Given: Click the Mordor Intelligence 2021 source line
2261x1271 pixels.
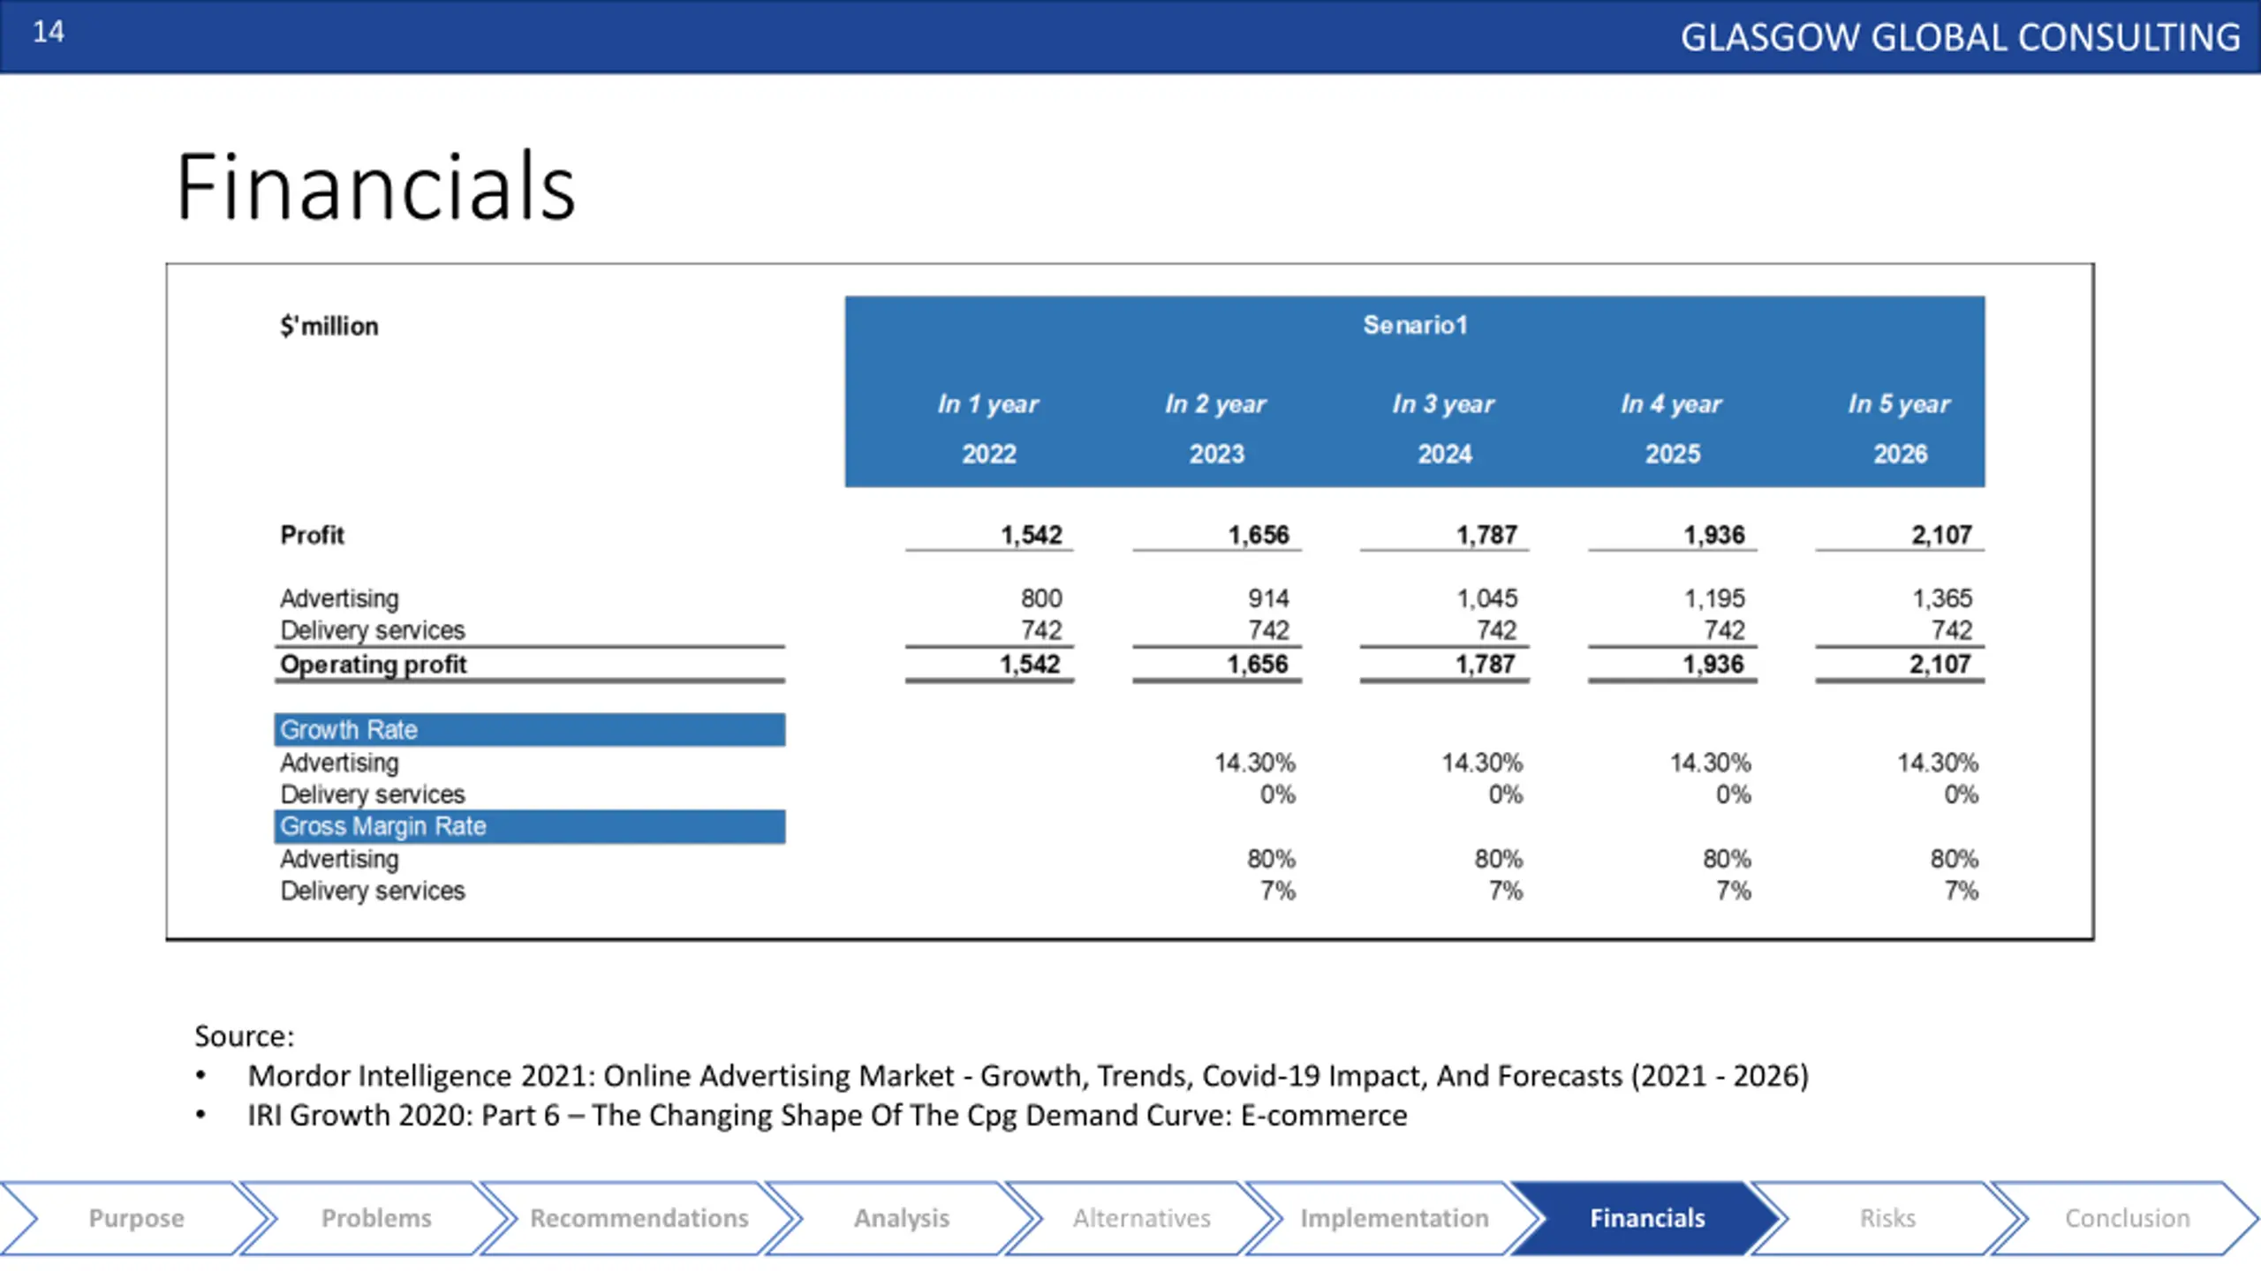Looking at the screenshot, I should tap(1028, 1076).
